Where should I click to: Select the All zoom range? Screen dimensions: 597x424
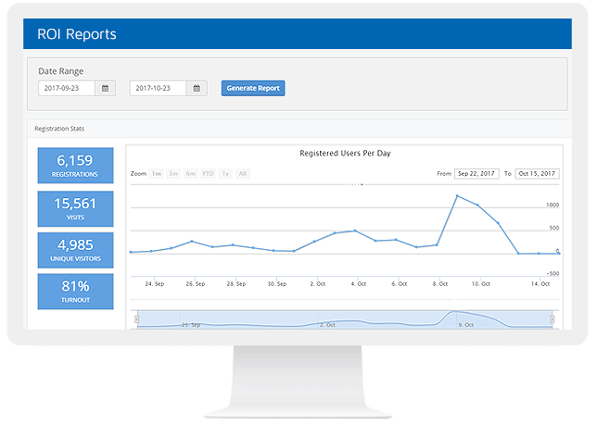242,173
